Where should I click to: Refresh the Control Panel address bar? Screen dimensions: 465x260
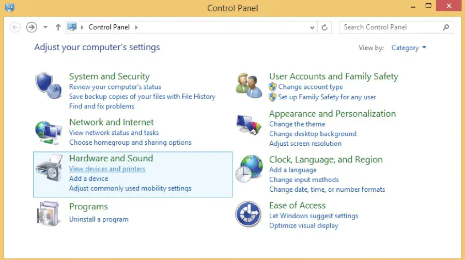click(324, 27)
